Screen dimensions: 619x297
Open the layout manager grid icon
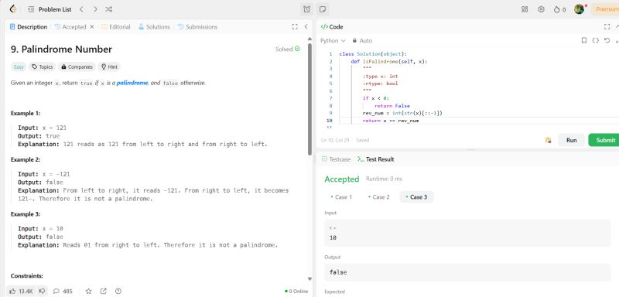point(525,9)
